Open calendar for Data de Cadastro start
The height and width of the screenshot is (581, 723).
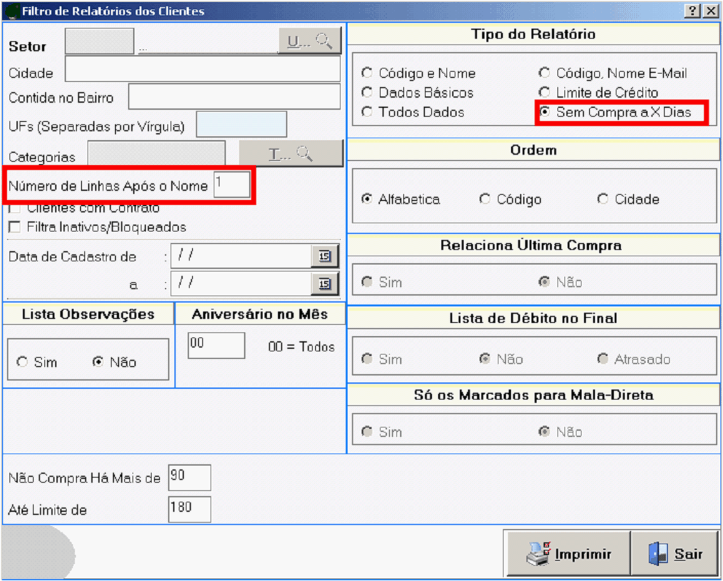click(325, 256)
